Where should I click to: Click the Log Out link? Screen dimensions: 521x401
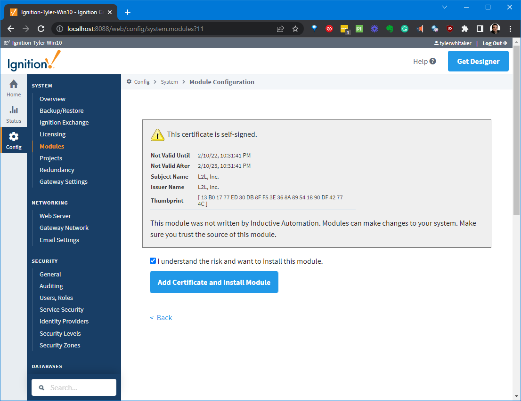click(x=495, y=43)
